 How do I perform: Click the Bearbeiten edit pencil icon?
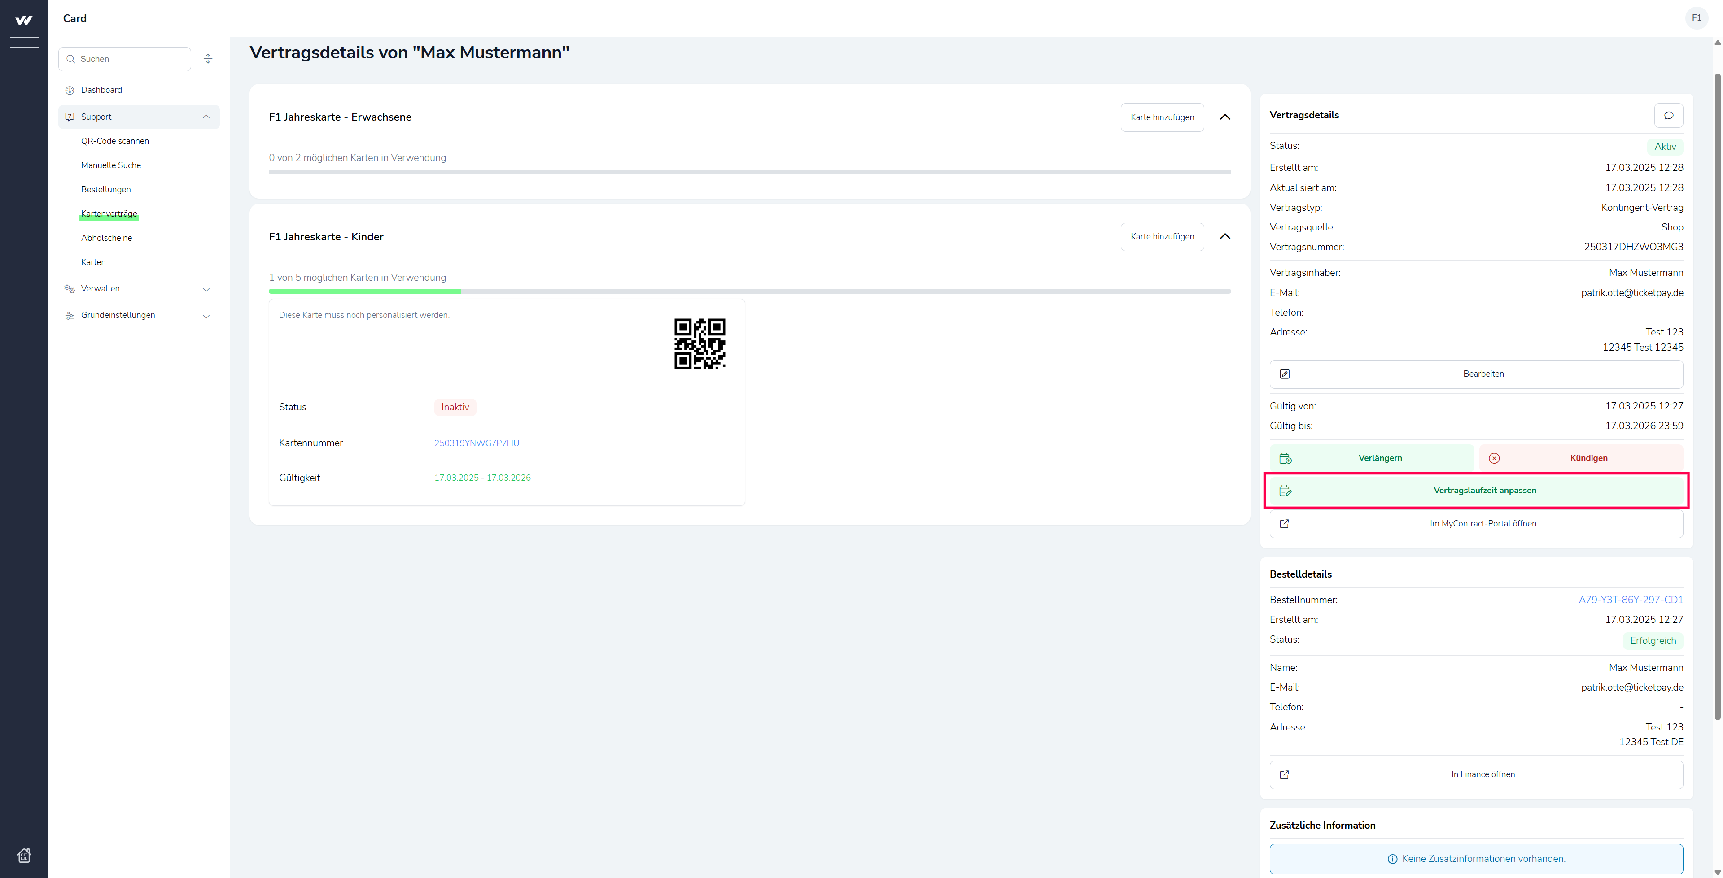1284,374
